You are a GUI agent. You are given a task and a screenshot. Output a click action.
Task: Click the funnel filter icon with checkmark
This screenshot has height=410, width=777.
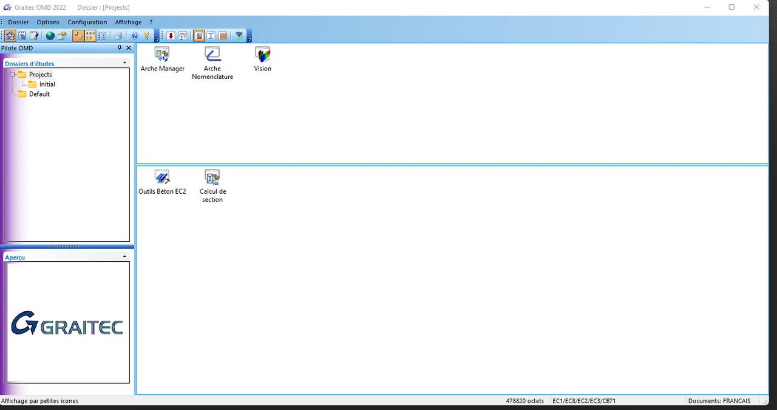point(239,36)
